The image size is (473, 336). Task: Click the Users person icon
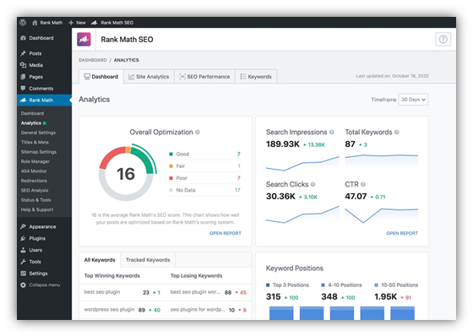24,250
